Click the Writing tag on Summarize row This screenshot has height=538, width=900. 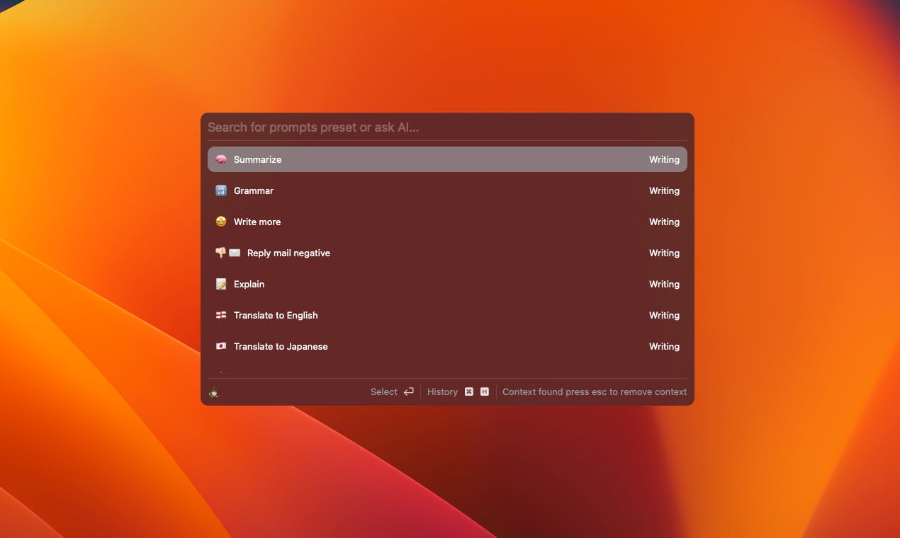point(664,159)
